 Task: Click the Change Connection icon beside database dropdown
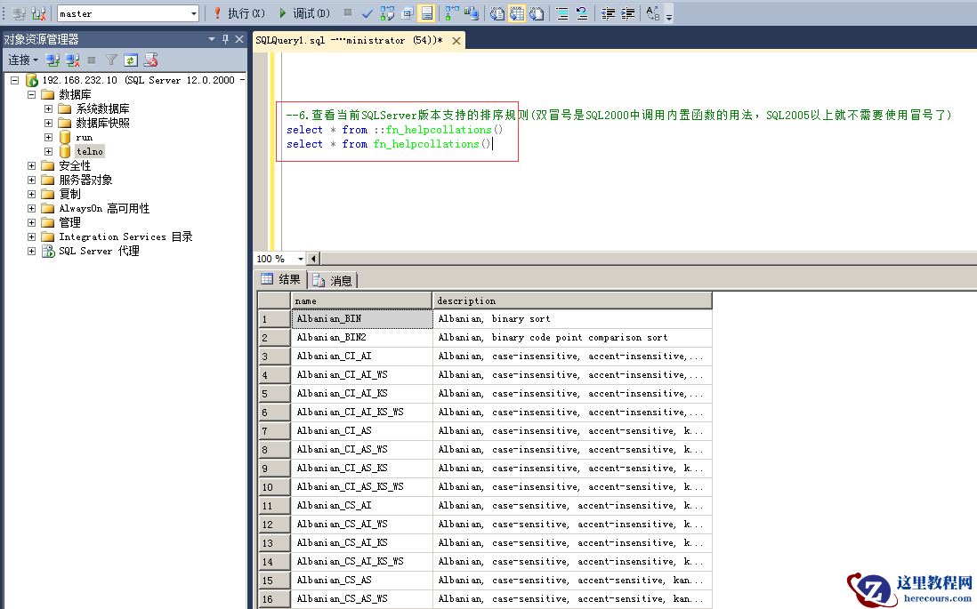(x=39, y=13)
